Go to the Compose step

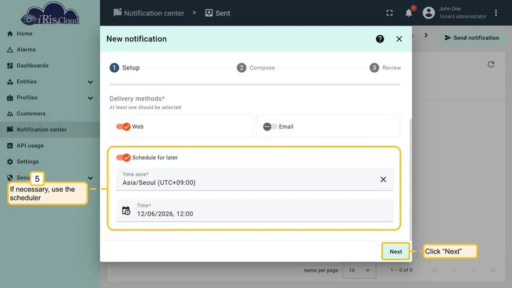coord(256,68)
